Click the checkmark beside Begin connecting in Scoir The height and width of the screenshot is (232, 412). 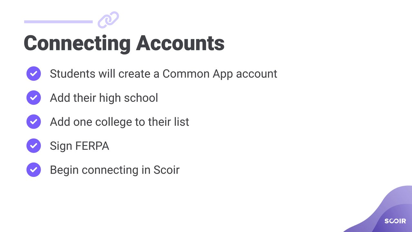click(33, 170)
